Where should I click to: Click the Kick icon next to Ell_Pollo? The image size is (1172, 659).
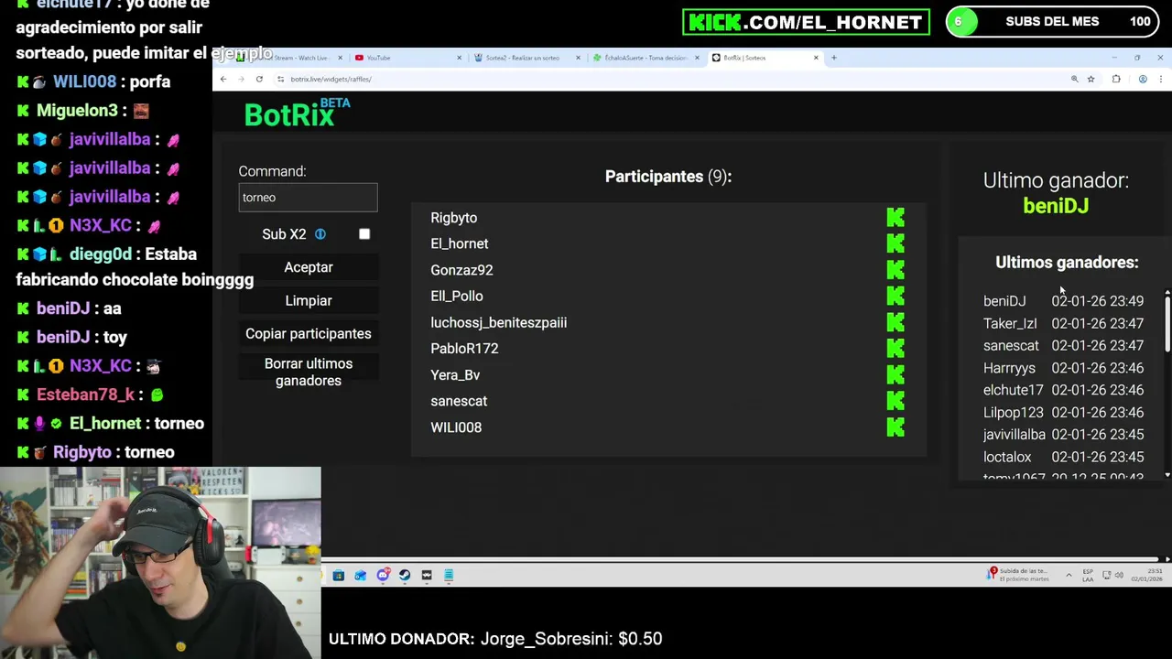895,296
